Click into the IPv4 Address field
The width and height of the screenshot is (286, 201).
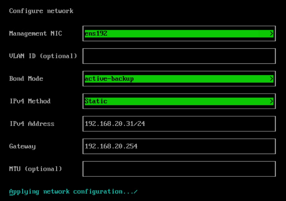[x=179, y=124]
